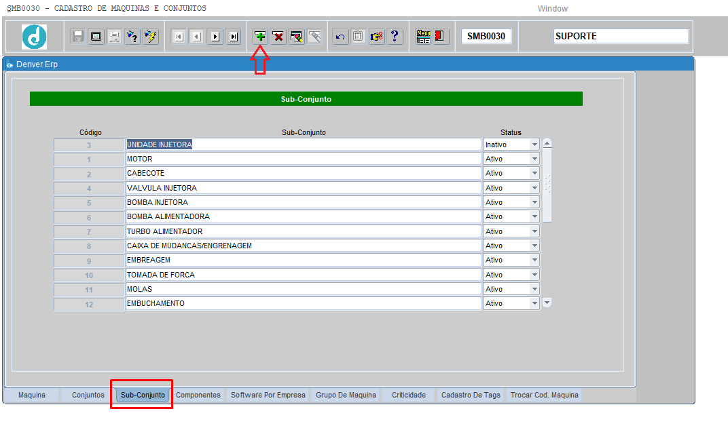Open Status dropdown for UNIDADE INJETORA

tap(534, 144)
